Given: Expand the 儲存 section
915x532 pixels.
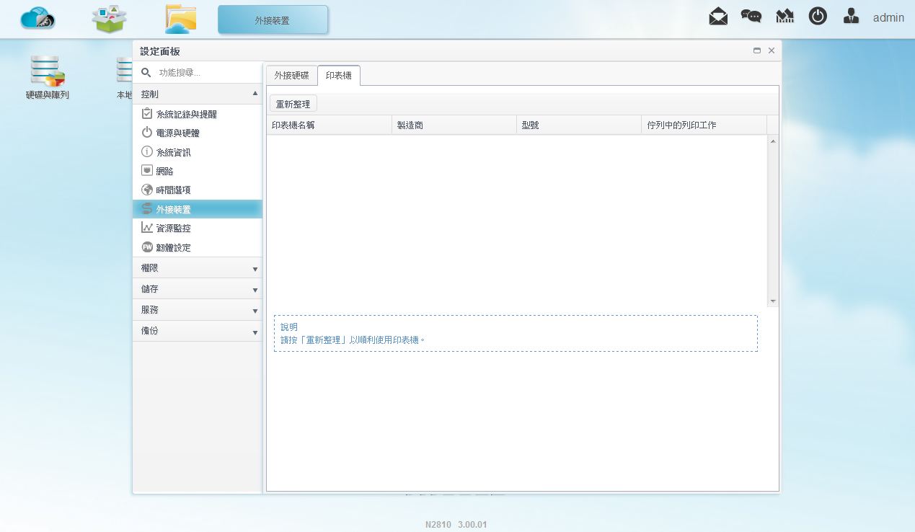Looking at the screenshot, I should coord(198,289).
